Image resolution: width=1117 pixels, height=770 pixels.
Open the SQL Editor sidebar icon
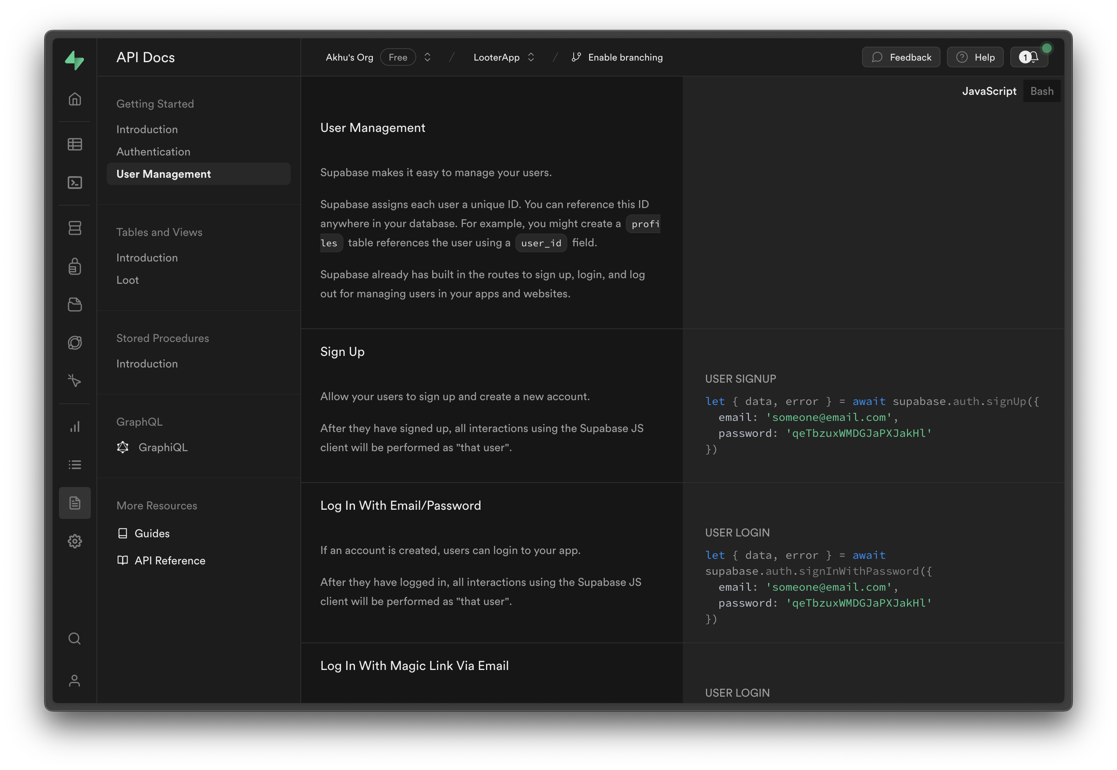click(x=75, y=183)
